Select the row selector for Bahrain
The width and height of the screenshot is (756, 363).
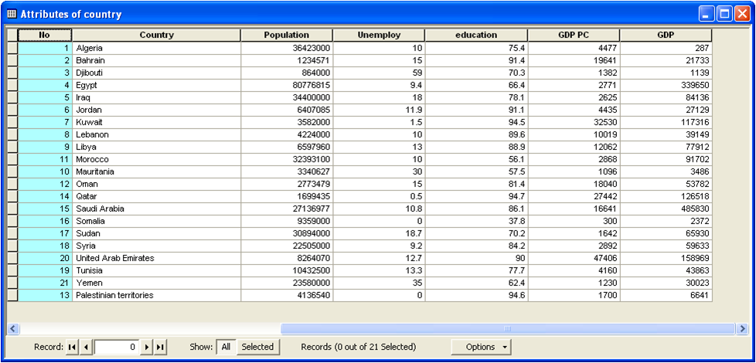(12, 61)
